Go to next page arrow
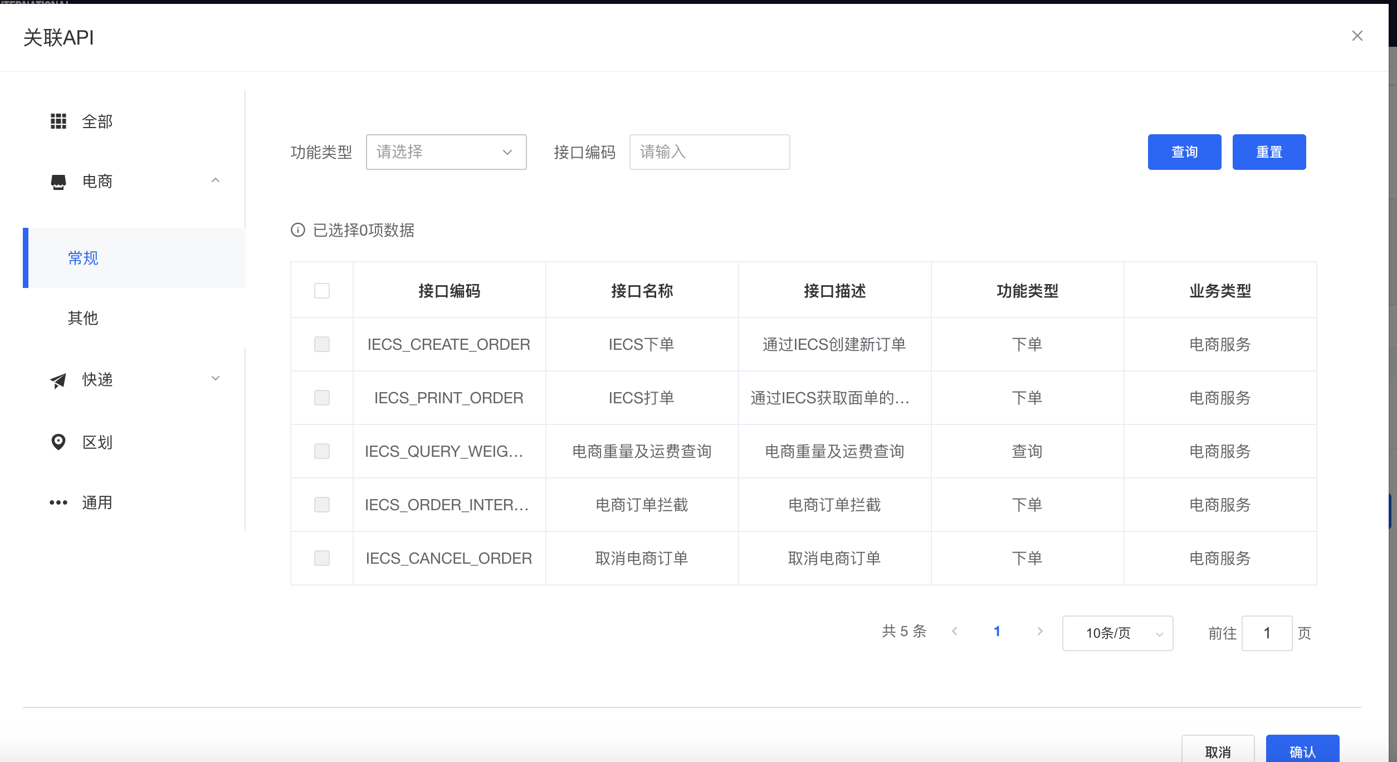Image resolution: width=1397 pixels, height=762 pixels. click(x=1039, y=631)
